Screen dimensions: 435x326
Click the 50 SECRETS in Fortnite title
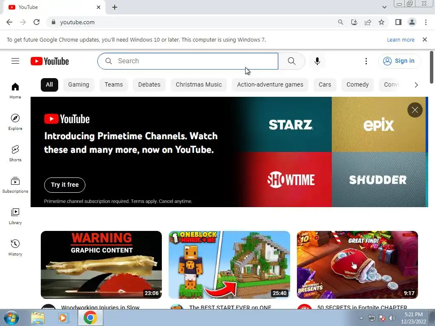click(362, 307)
